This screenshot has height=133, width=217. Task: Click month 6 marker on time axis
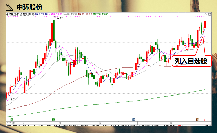171,123
